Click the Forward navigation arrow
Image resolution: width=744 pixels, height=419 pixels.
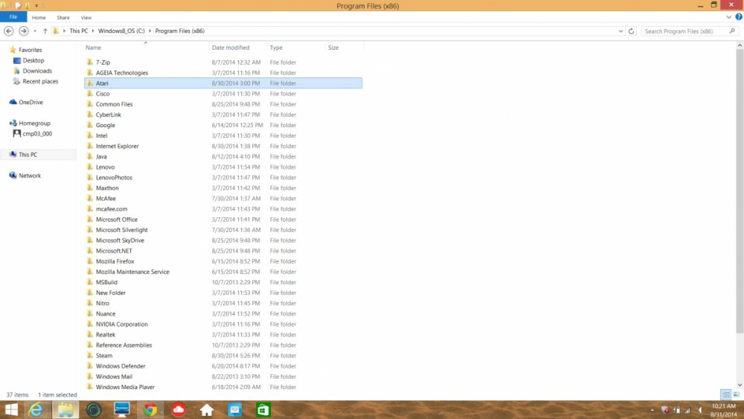click(x=23, y=31)
